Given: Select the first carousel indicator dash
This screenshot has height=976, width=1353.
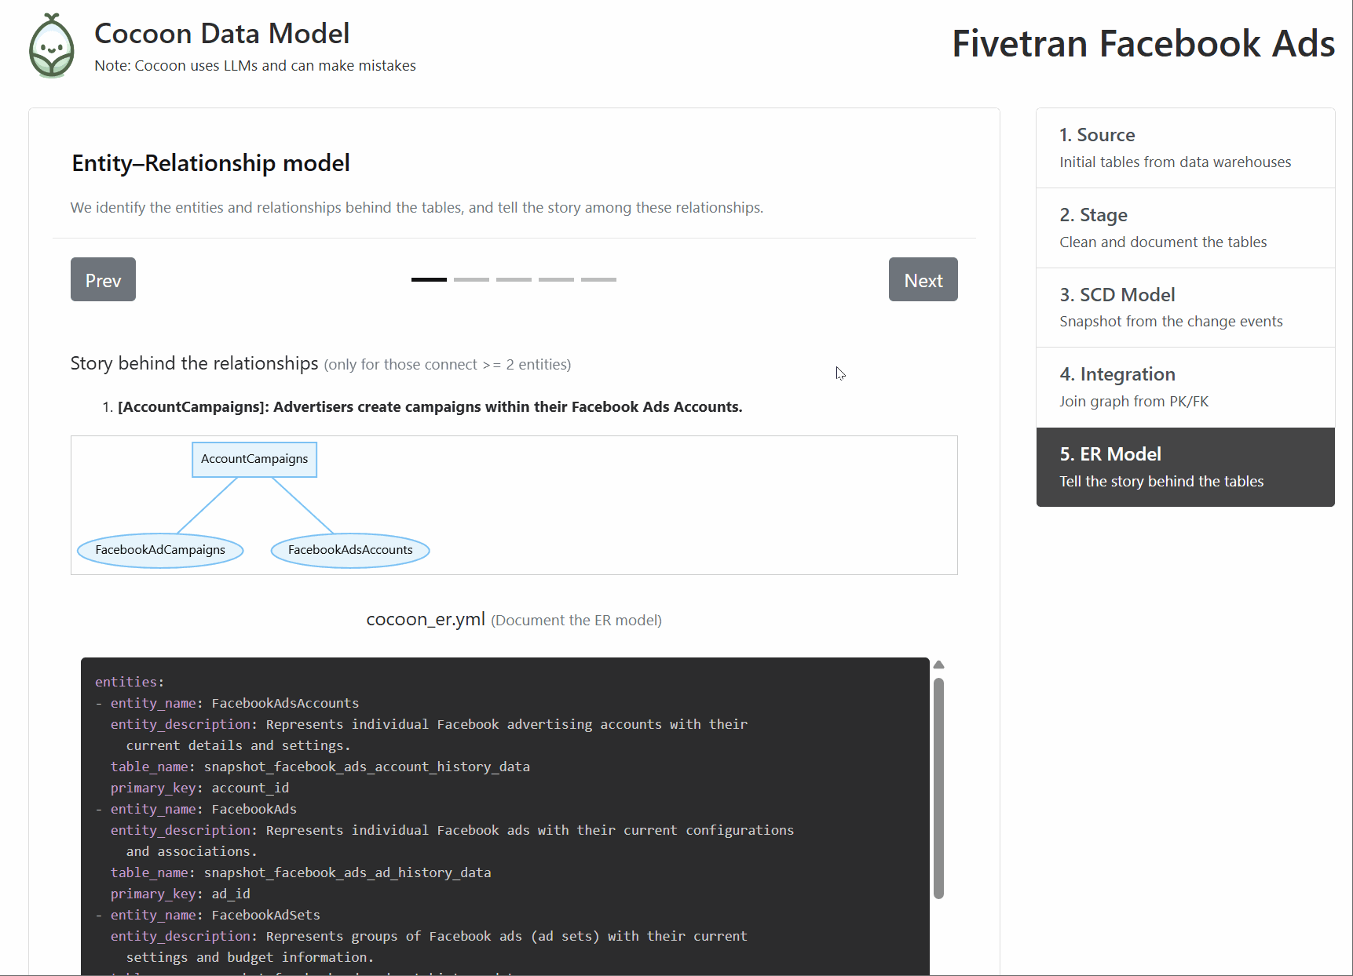Looking at the screenshot, I should [x=429, y=279].
